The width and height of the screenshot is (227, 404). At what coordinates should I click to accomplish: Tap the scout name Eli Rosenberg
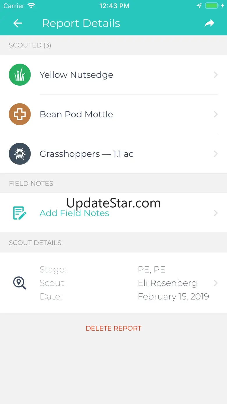pos(167,283)
